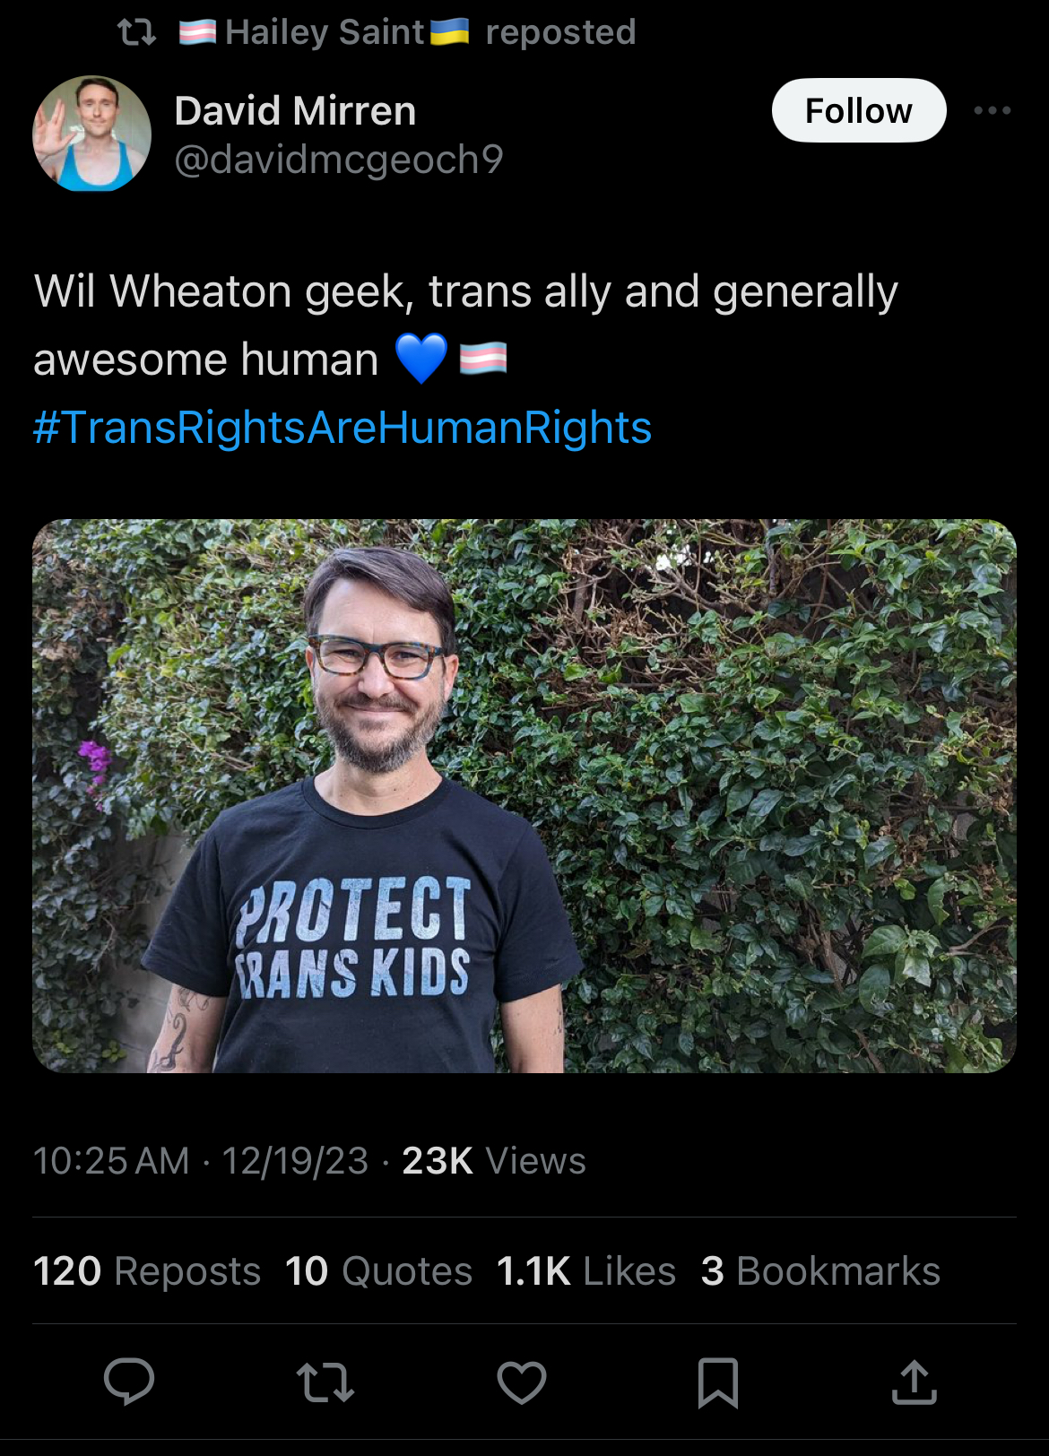Tap the small repost icon beside Hailey Saint
This screenshot has width=1049, height=1456.
point(137,32)
